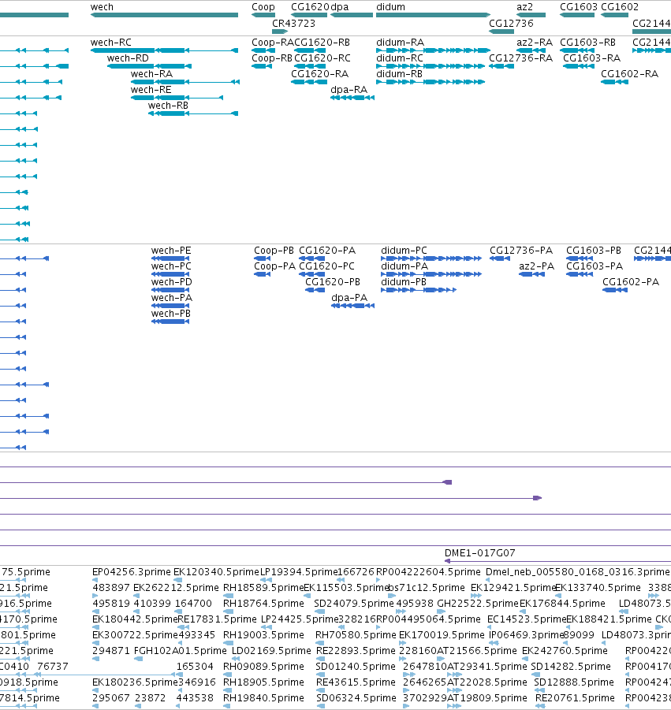Open protein wech-PB
671x710 pixels.
coord(171,314)
